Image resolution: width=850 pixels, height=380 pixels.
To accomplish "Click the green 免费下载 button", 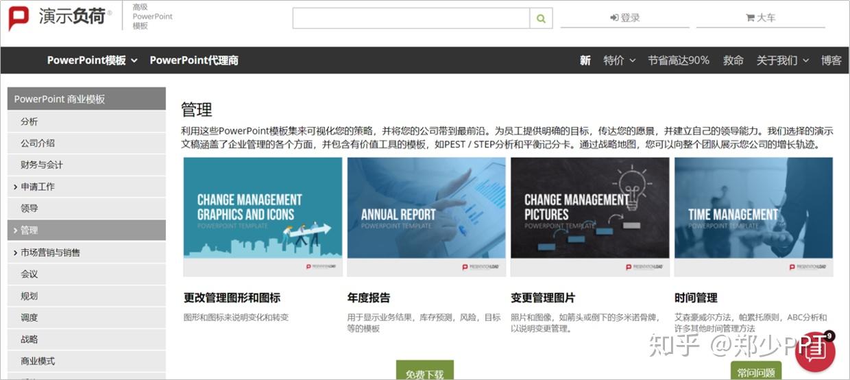I will tap(425, 370).
